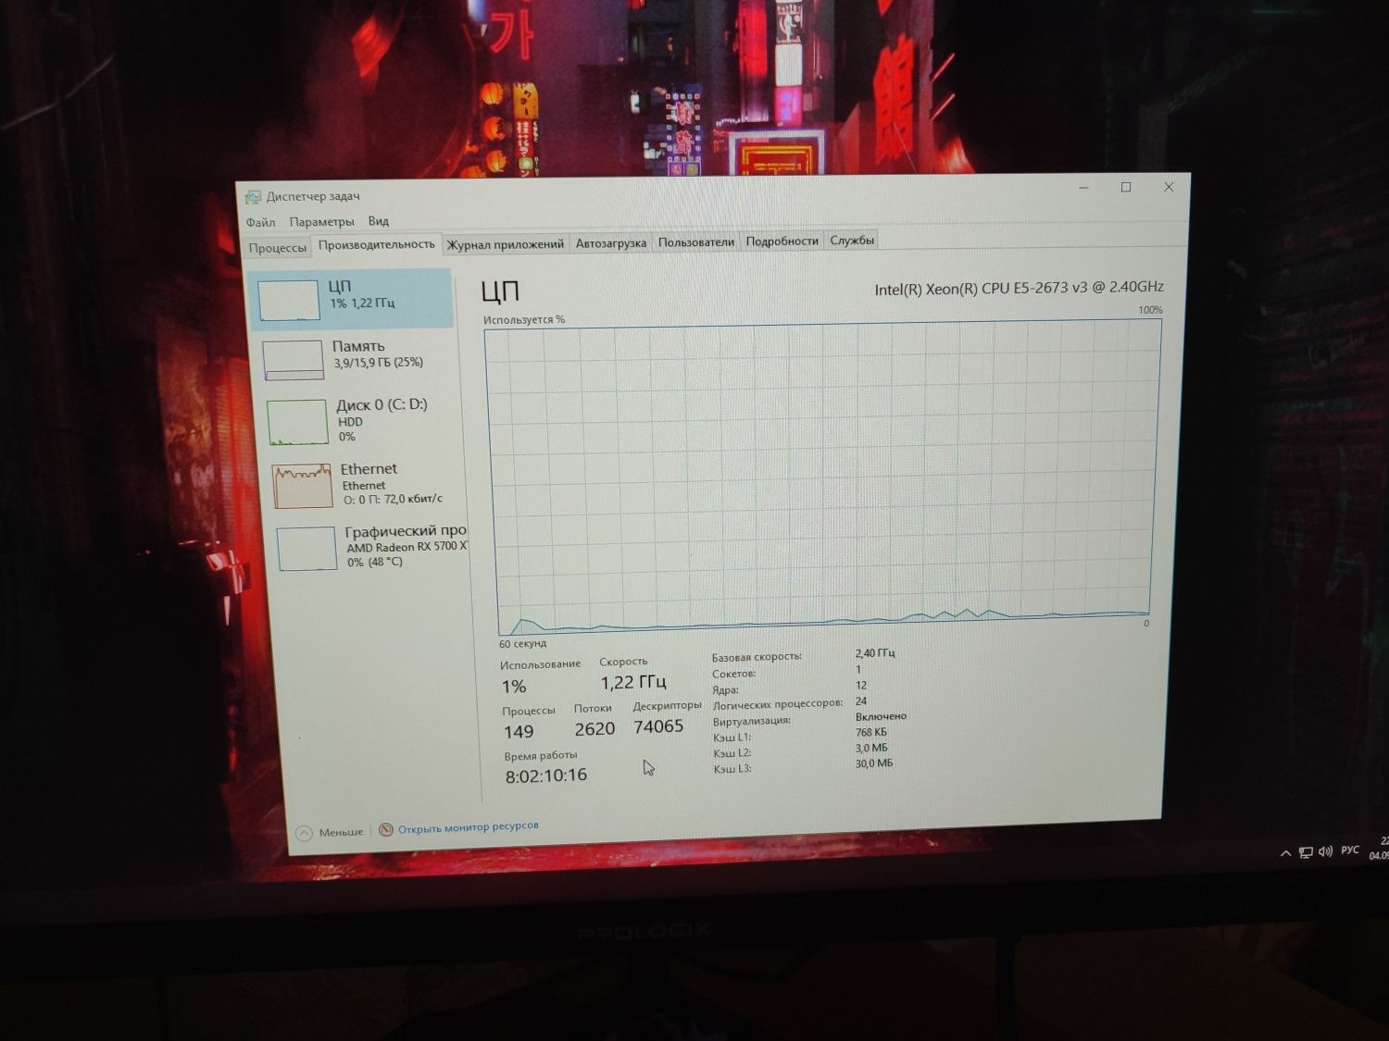Open the Службы tab
1389x1041 pixels.
(851, 241)
